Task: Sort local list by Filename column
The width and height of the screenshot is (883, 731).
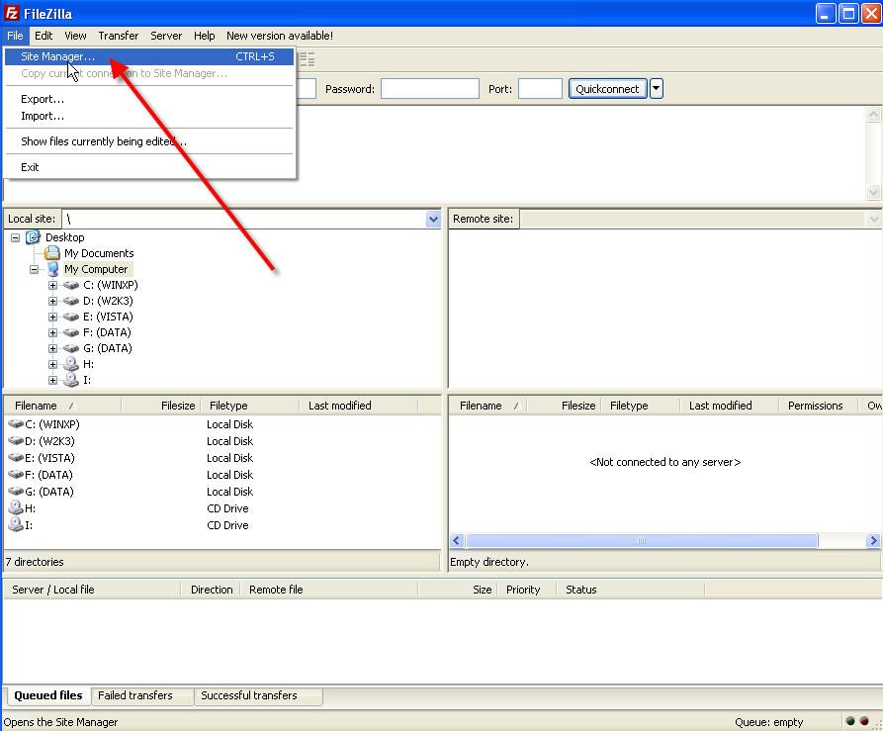Action: point(62,406)
